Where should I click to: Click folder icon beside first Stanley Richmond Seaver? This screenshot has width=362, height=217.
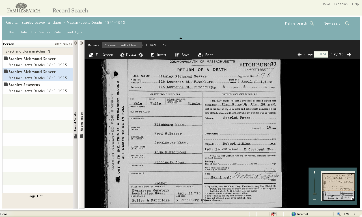point(6,58)
